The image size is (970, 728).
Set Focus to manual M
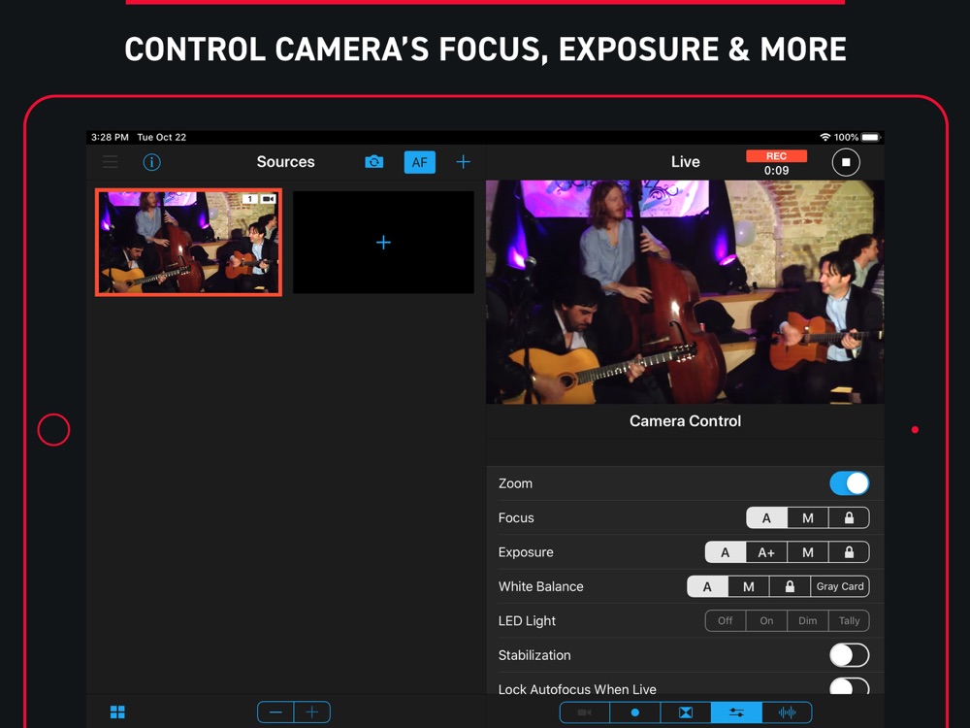tap(808, 518)
